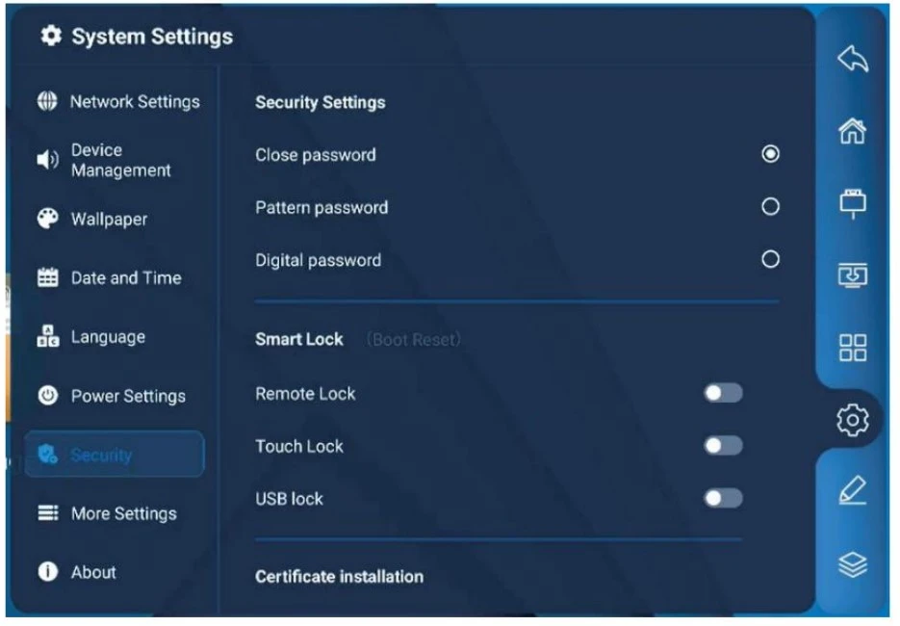
Task: Click the Boot Reset hint text
Action: [413, 339]
